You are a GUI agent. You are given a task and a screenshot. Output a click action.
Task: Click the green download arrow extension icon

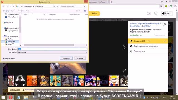[x=166, y=6]
